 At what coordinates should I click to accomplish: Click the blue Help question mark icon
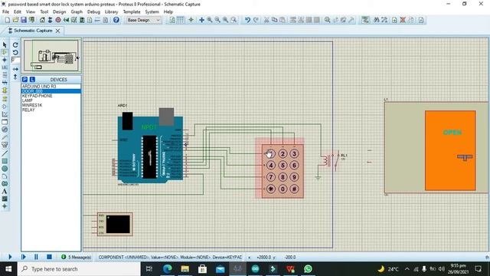[116, 20]
